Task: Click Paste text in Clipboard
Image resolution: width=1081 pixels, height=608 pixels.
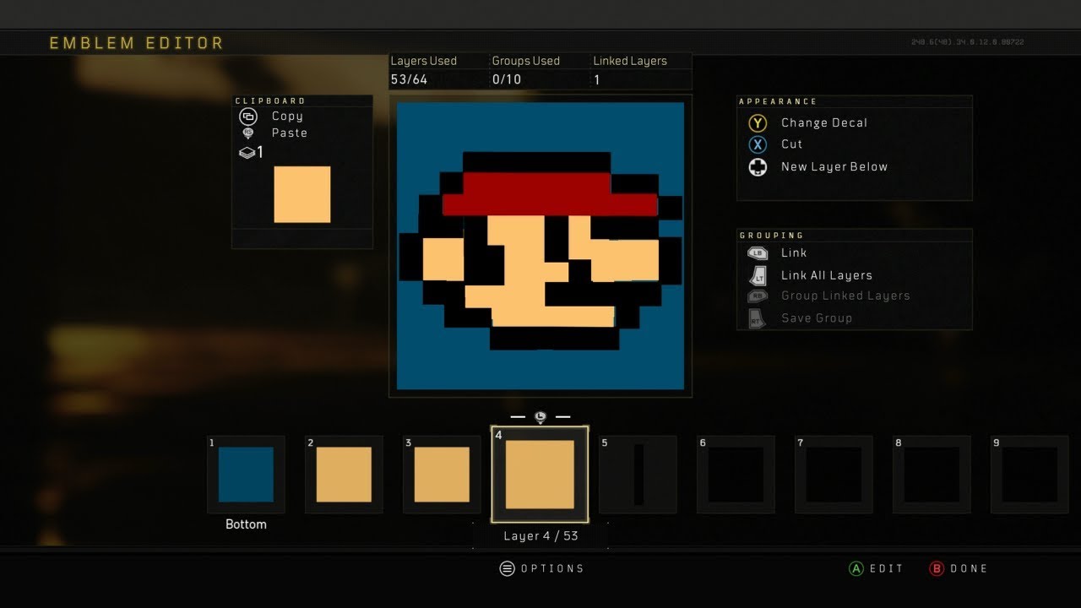Action: point(290,133)
